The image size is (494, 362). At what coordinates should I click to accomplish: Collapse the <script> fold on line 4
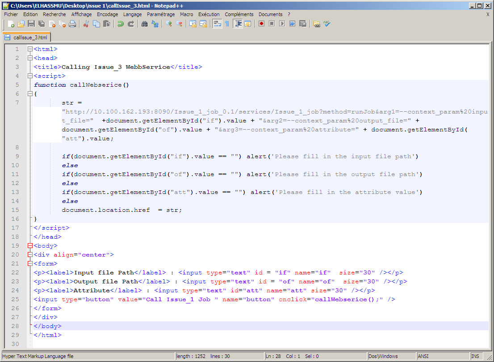(x=30, y=76)
